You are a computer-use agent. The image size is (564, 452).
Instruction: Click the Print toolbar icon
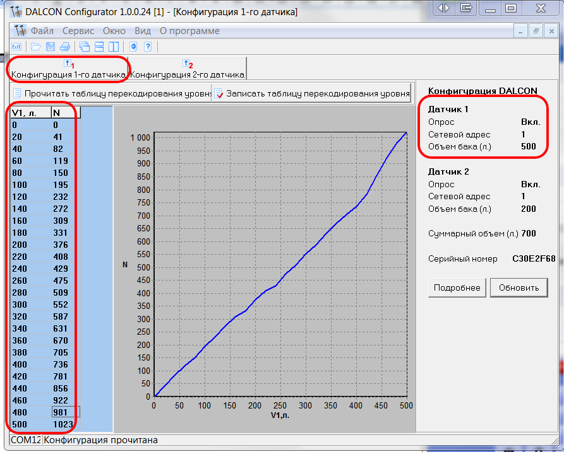tap(64, 47)
